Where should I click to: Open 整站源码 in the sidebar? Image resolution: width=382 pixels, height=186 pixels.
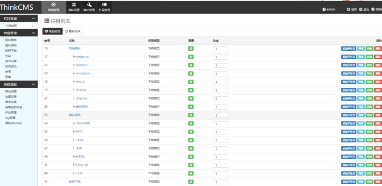point(11,45)
